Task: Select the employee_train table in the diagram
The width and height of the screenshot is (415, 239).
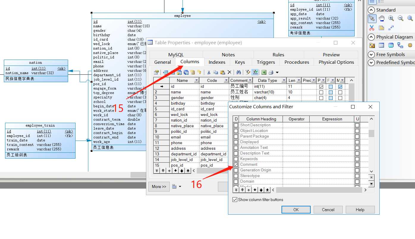Action: 40,141
